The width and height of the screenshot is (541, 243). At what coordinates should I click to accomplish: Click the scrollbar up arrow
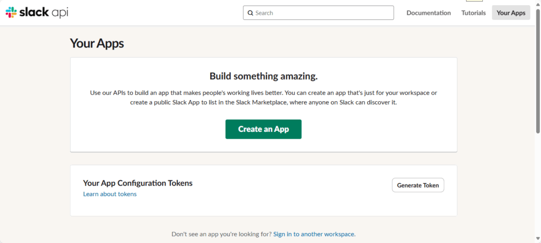tap(538, 4)
